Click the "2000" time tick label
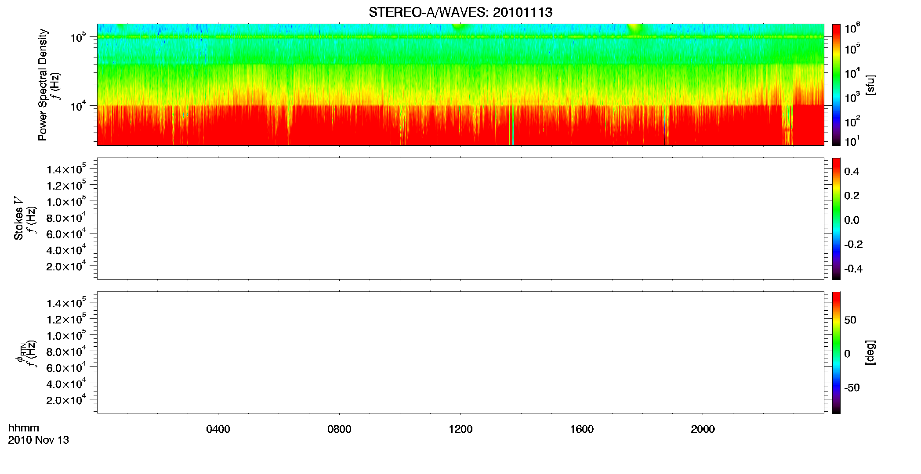This screenshot has width=921, height=474. click(x=703, y=429)
